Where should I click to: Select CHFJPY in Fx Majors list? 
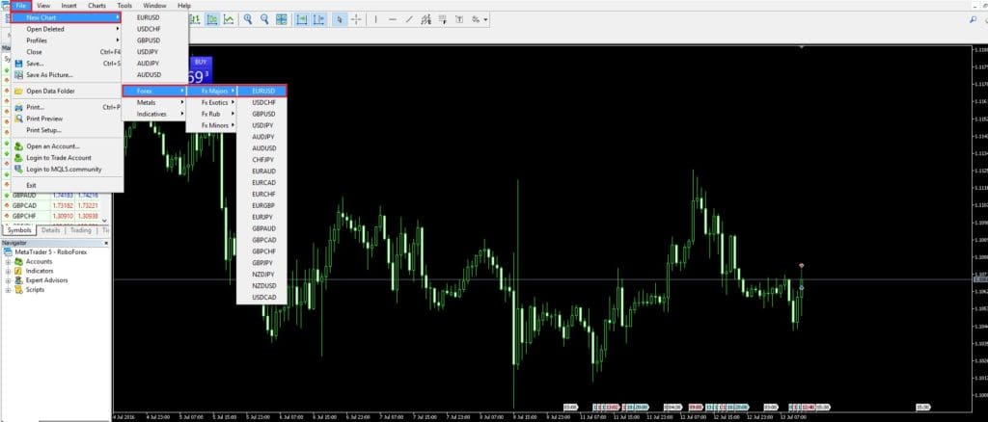[262, 160]
